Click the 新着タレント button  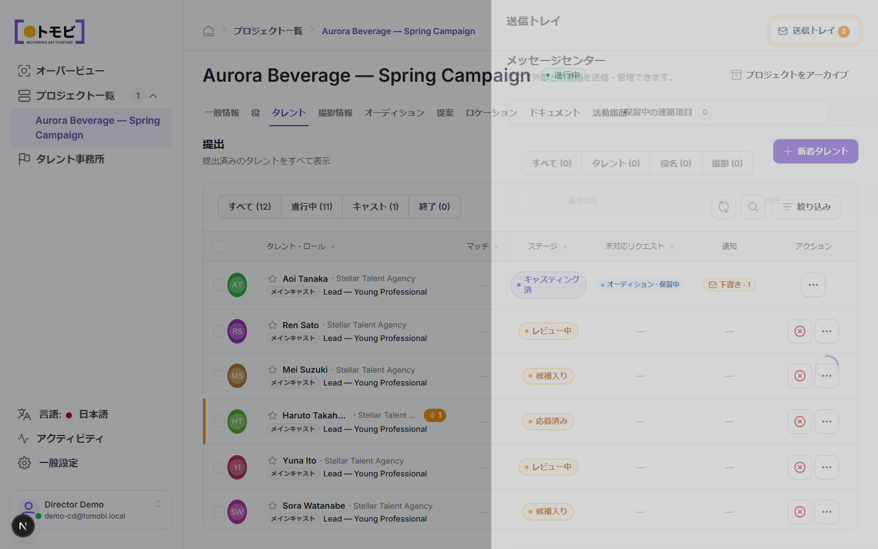pyautogui.click(x=816, y=151)
